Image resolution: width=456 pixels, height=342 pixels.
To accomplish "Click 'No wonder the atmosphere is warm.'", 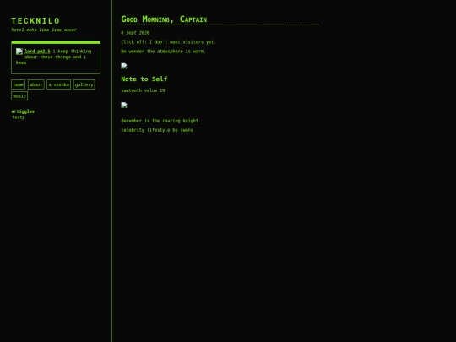I will coord(164,52).
